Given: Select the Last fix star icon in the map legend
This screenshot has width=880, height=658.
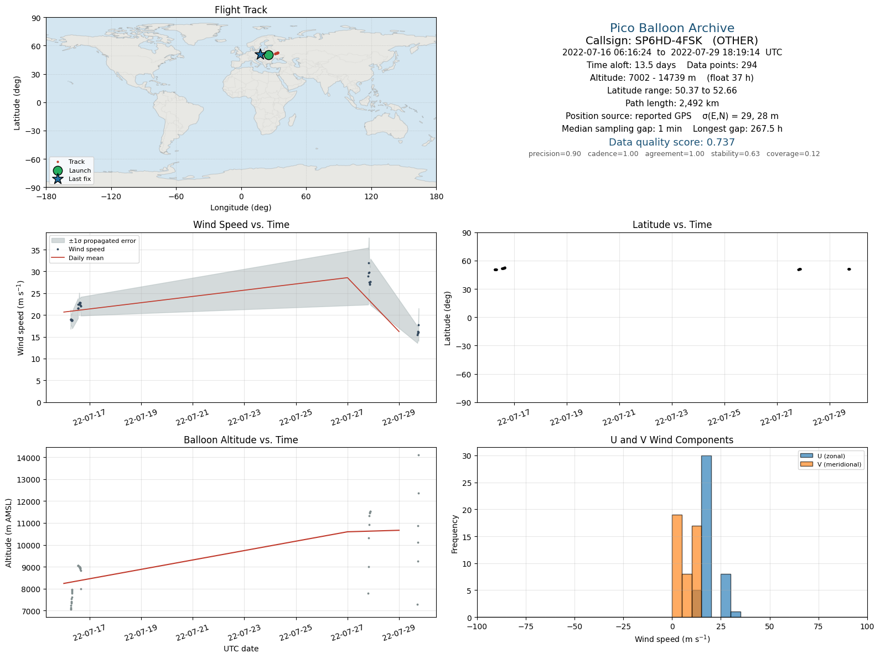Looking at the screenshot, I should [58, 179].
